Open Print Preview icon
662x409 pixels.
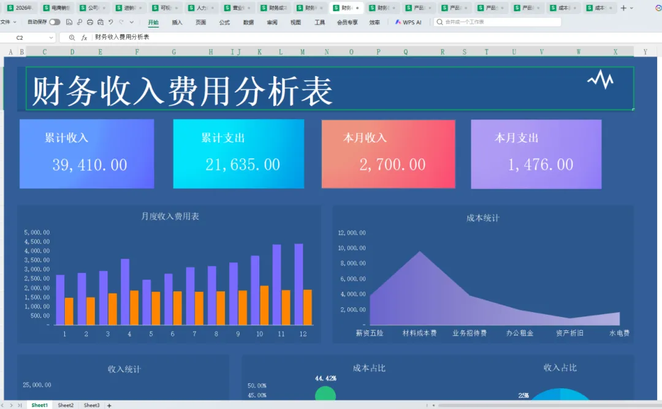[101, 22]
